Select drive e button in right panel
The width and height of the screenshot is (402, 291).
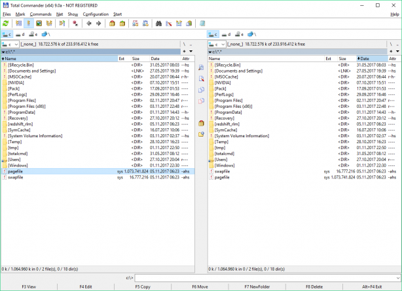[x=240, y=34]
